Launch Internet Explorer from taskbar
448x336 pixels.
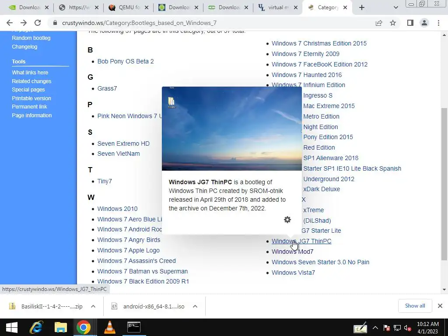point(36,327)
